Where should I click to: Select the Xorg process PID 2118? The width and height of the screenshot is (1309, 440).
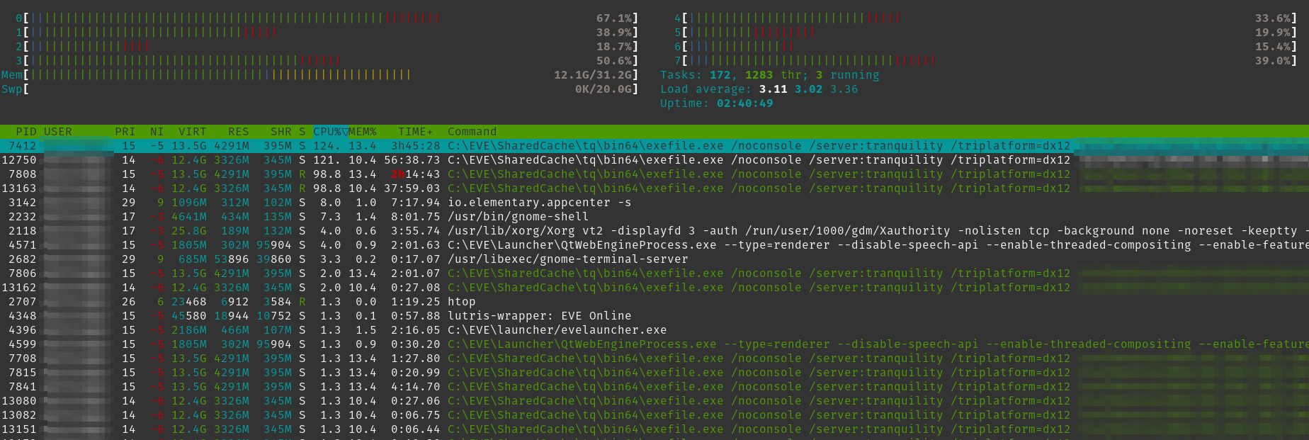click(x=654, y=231)
